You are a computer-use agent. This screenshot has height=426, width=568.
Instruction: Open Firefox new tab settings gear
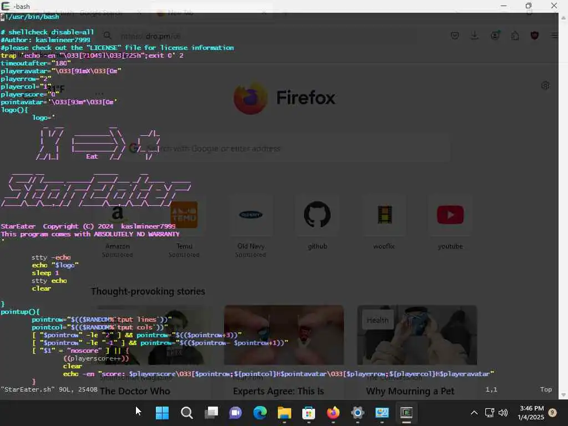[545, 86]
